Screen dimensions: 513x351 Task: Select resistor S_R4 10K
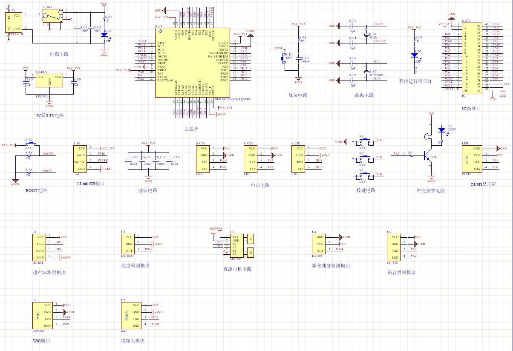[x=29, y=155]
